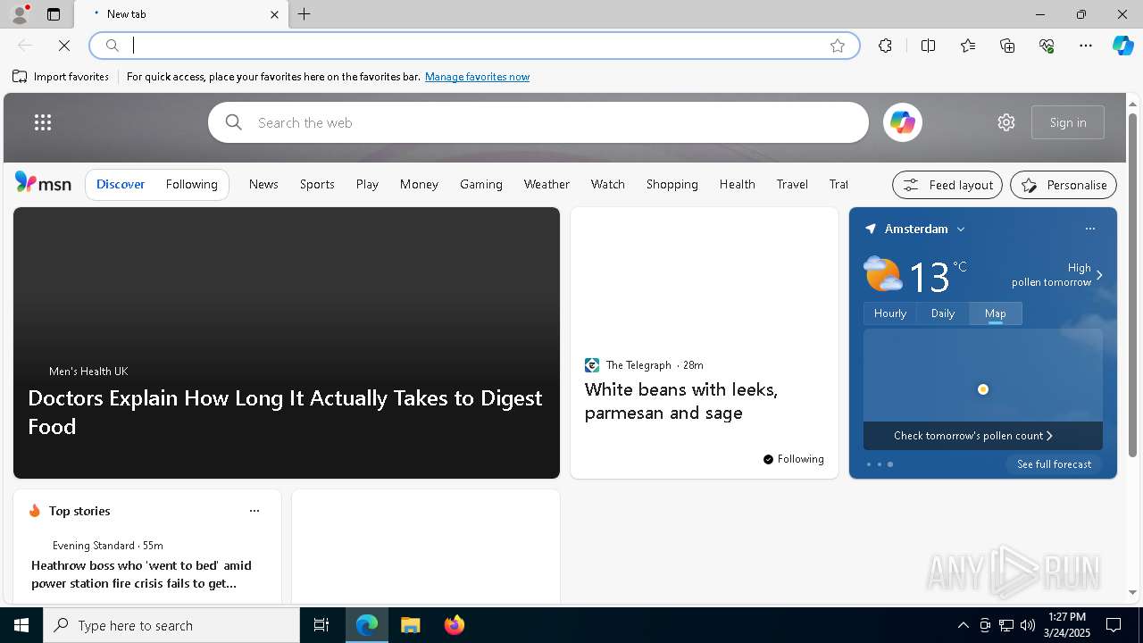Focus the Search the web box

538,122
